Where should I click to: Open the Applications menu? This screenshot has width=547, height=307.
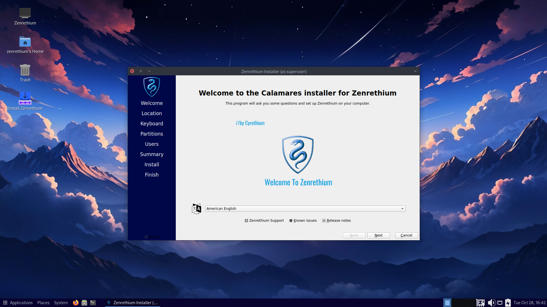tap(18, 303)
